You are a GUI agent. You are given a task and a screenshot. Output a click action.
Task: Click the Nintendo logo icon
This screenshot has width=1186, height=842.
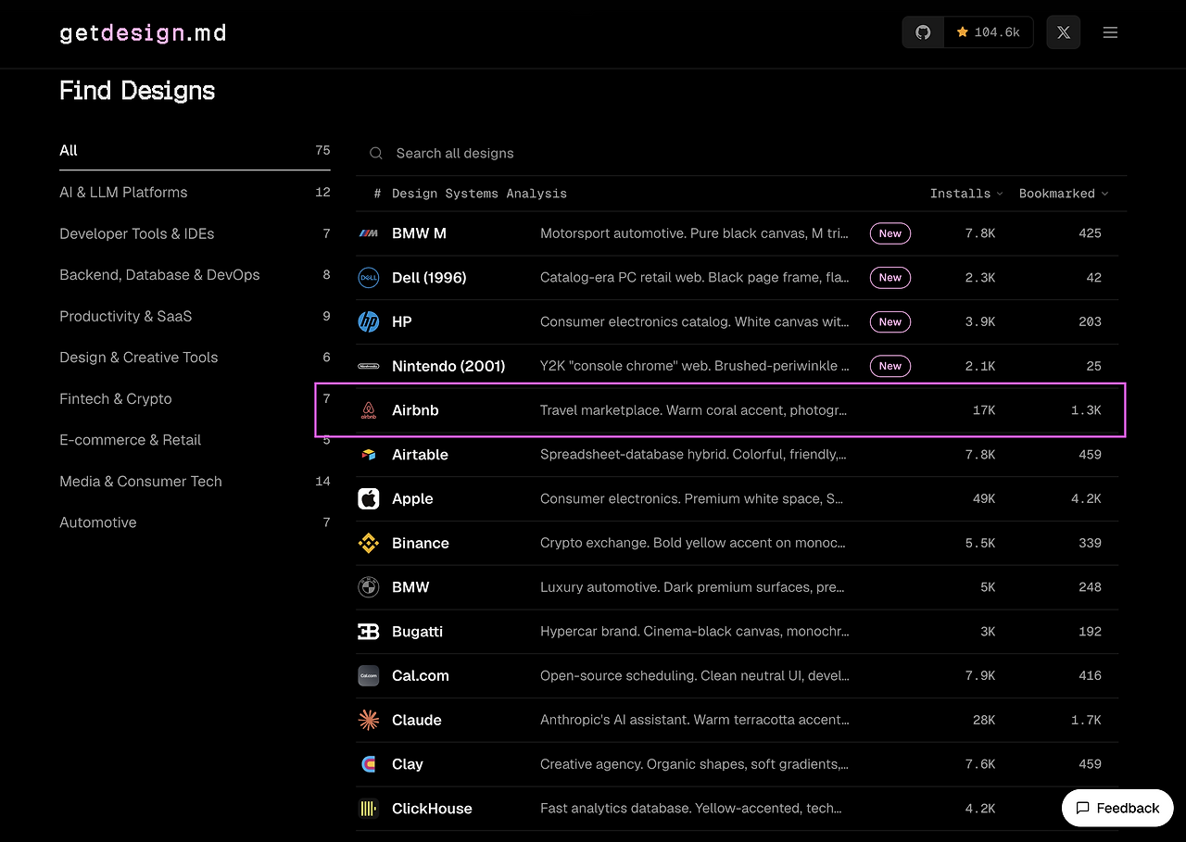(x=369, y=366)
